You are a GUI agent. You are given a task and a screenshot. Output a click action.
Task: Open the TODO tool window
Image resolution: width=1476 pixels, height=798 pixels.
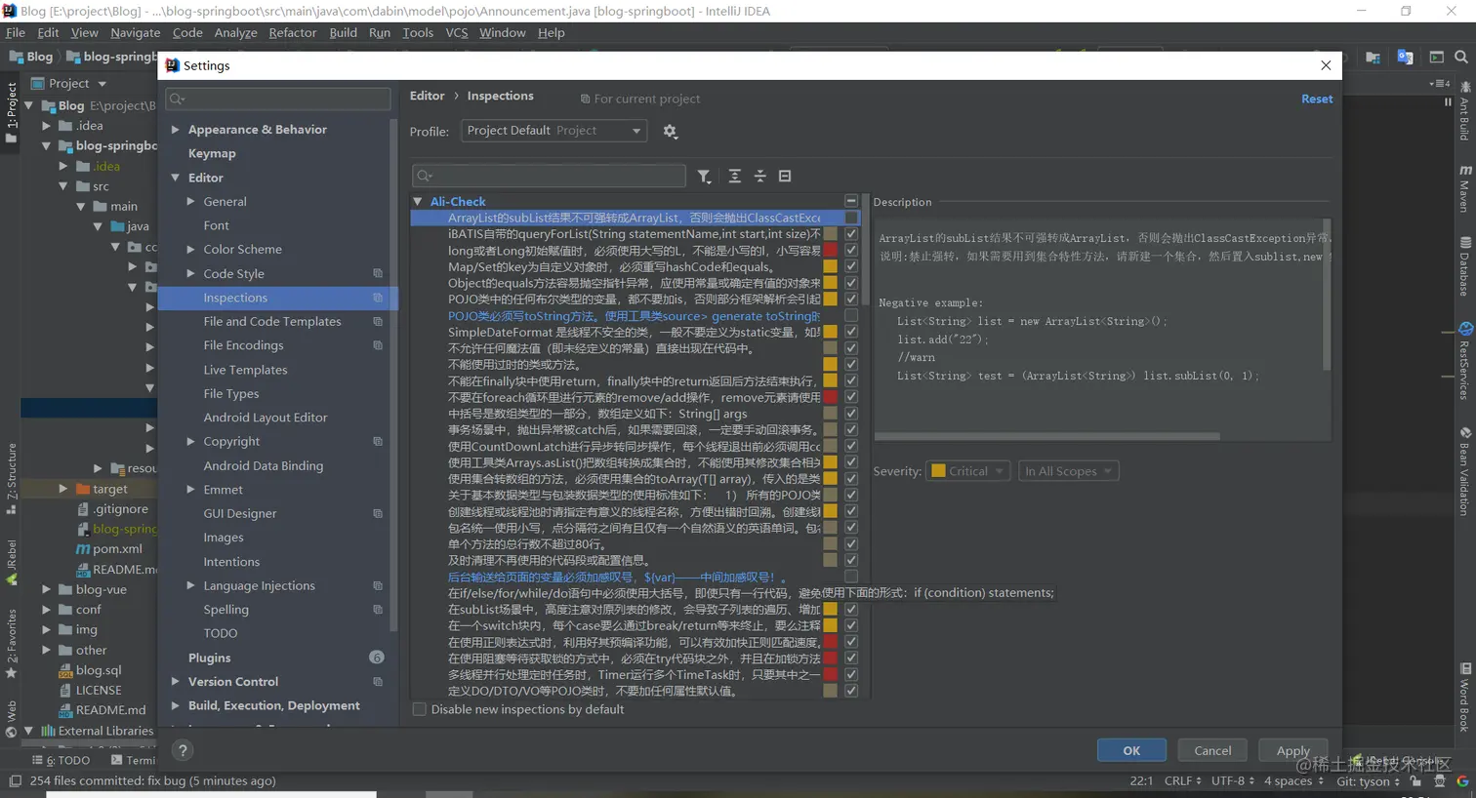click(61, 760)
